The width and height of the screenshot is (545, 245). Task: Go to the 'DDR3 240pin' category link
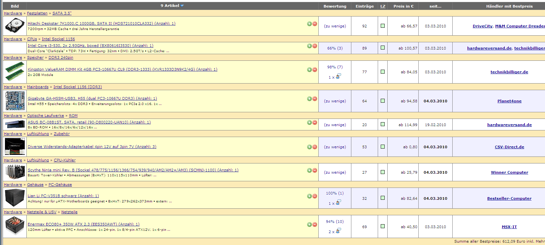pos(61,57)
